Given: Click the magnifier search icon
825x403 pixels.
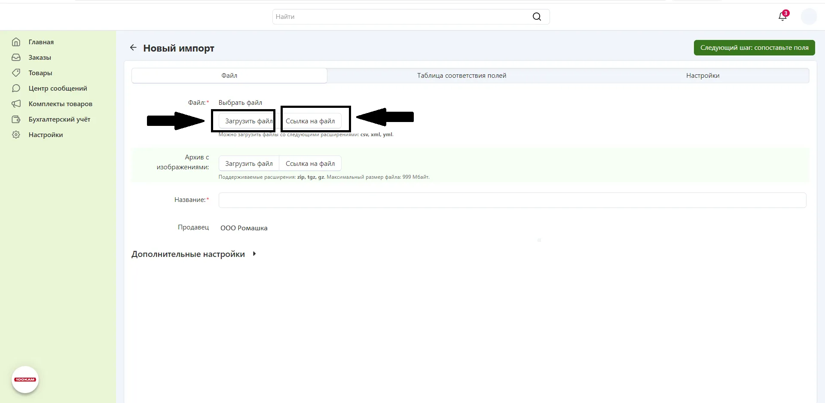Looking at the screenshot, I should 537,17.
